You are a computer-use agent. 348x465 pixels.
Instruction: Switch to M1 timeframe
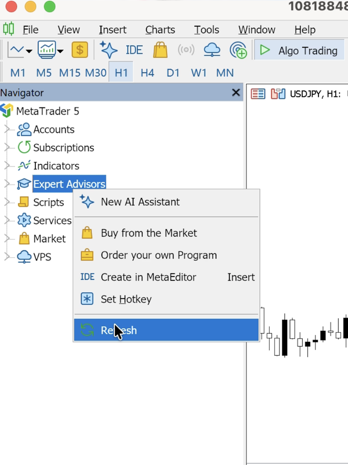click(18, 73)
